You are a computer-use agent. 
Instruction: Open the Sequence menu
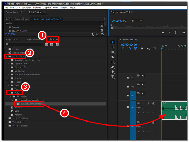pyautogui.click(x=26, y=8)
